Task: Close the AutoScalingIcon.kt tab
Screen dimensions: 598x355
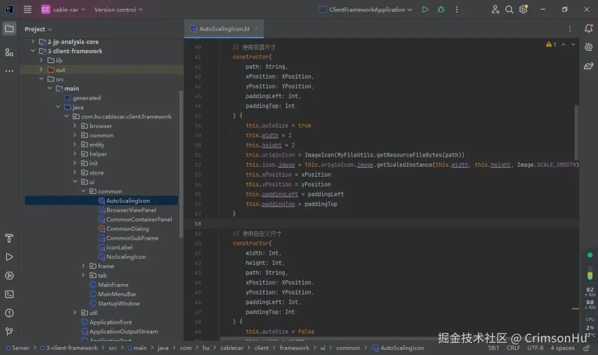Action: (x=257, y=29)
